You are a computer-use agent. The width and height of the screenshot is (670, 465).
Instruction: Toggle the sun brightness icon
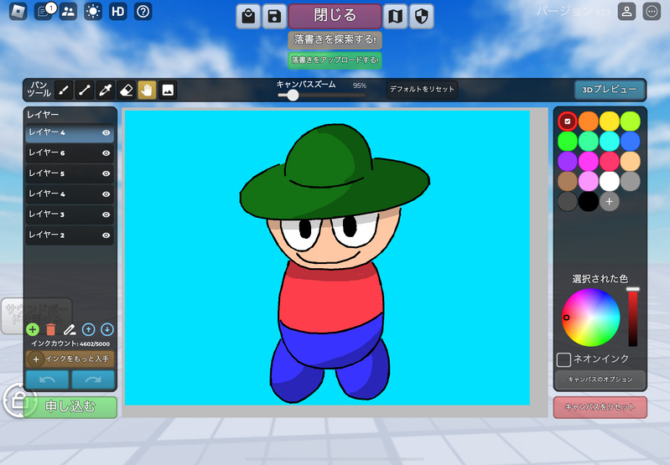(93, 12)
